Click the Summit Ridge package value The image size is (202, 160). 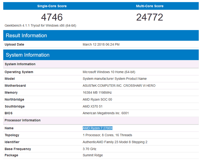[x=93, y=155]
